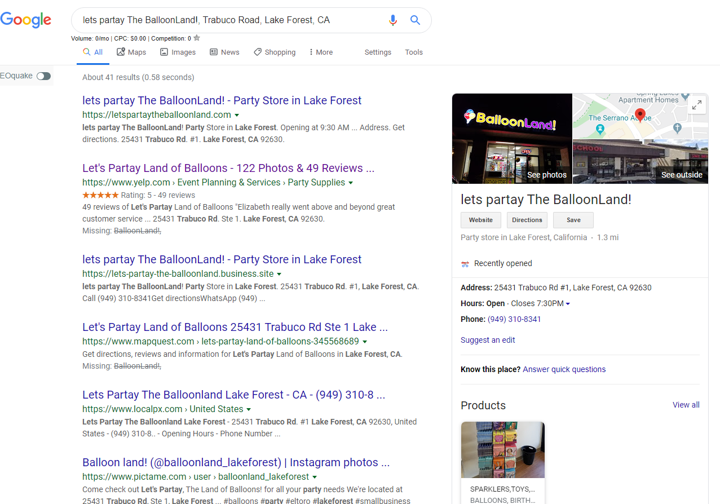Open the More search options menu
The width and height of the screenshot is (720, 504).
pyautogui.click(x=321, y=52)
